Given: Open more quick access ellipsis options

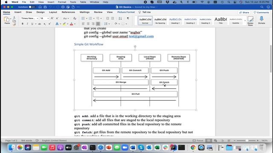Looking at the screenshot, I should [78, 7].
